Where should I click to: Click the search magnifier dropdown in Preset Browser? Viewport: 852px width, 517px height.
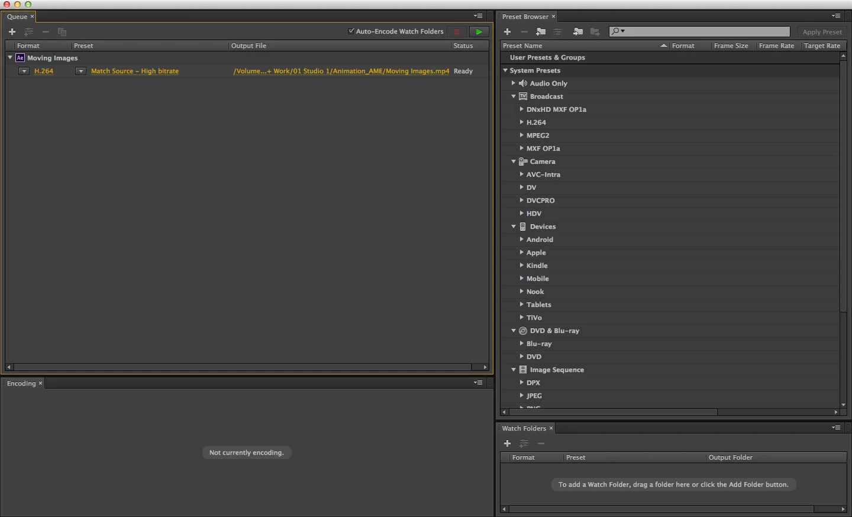(x=618, y=32)
